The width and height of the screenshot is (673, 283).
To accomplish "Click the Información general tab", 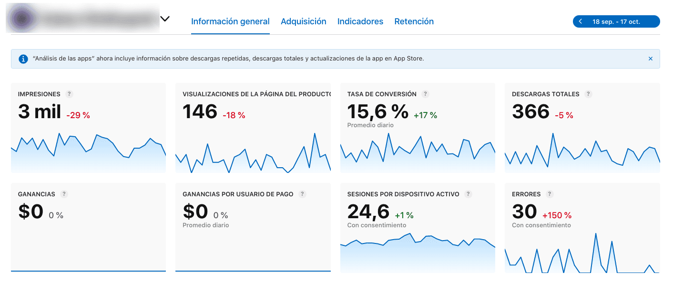I will point(230,21).
